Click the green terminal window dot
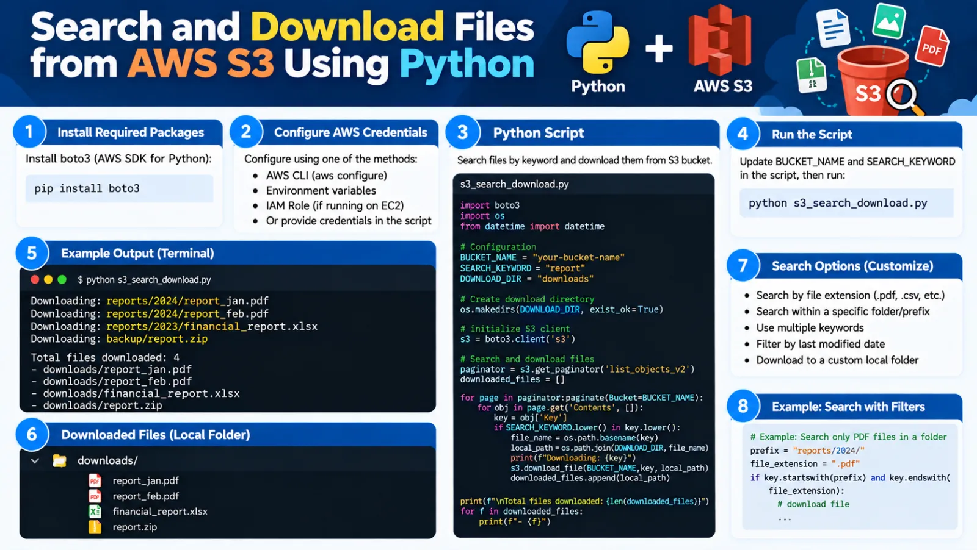977x550 pixels. coord(62,279)
